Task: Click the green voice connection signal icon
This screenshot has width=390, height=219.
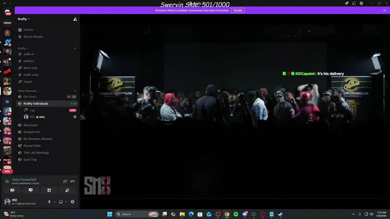Action: point(7,181)
